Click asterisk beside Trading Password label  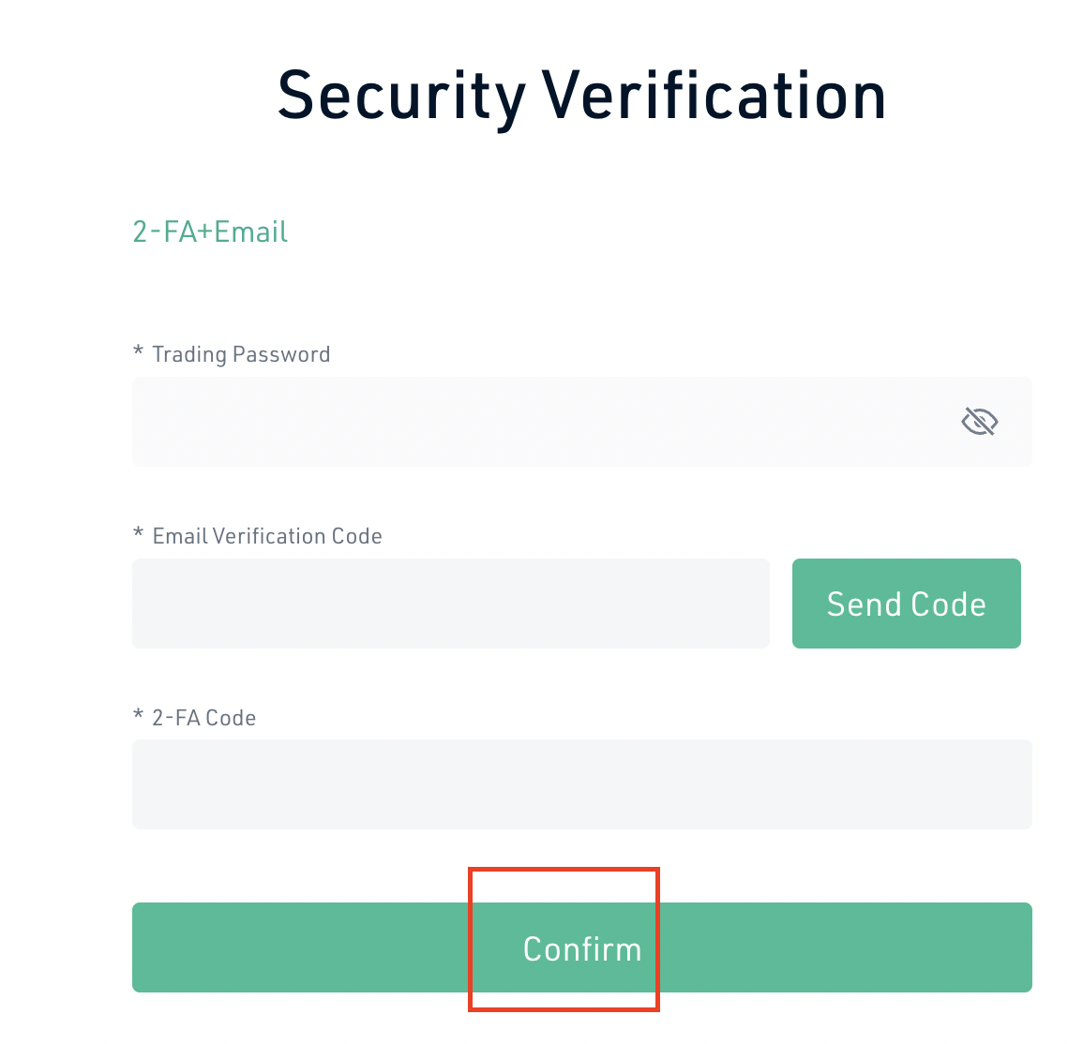[138, 352]
